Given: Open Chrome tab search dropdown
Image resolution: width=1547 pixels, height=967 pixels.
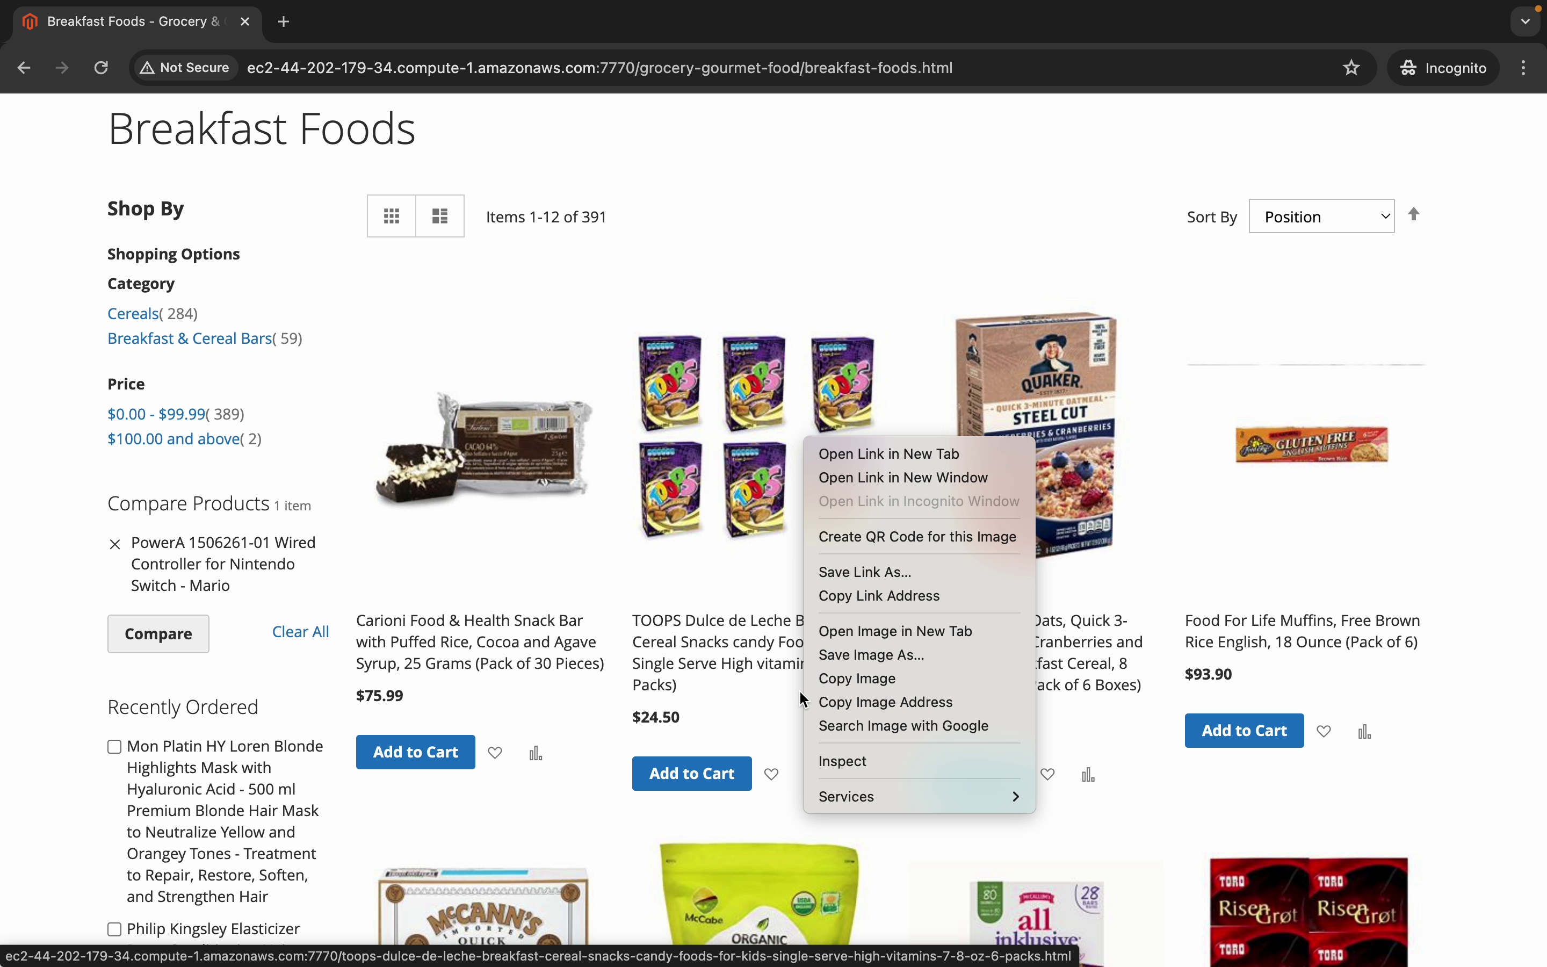Looking at the screenshot, I should click(1526, 21).
